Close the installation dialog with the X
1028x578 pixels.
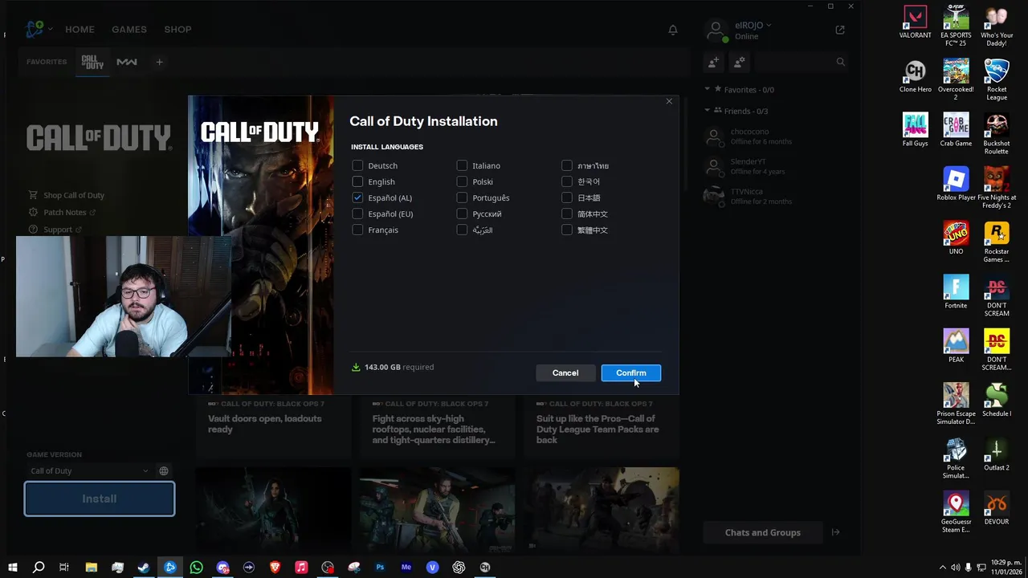point(669,101)
